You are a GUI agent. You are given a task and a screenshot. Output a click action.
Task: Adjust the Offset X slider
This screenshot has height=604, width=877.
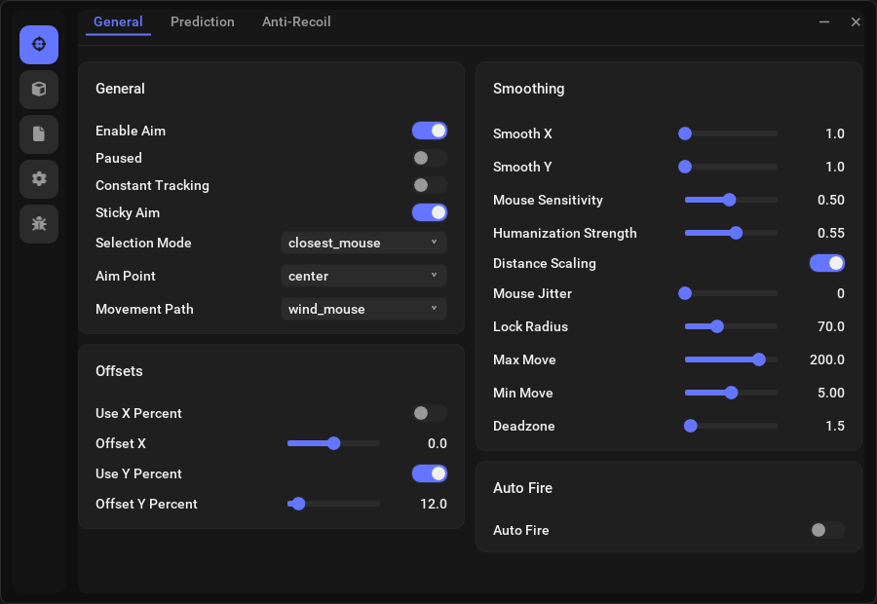pos(334,443)
